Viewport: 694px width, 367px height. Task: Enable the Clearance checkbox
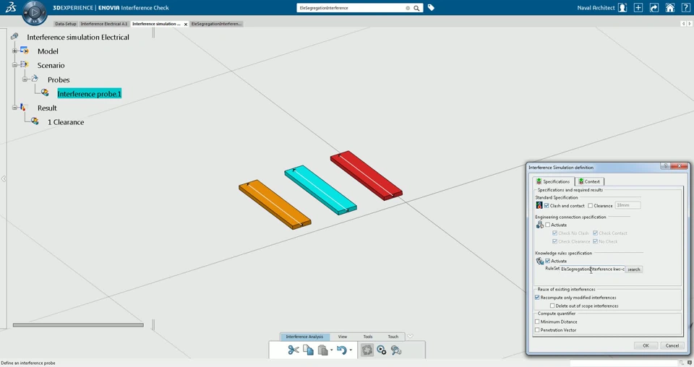point(590,206)
